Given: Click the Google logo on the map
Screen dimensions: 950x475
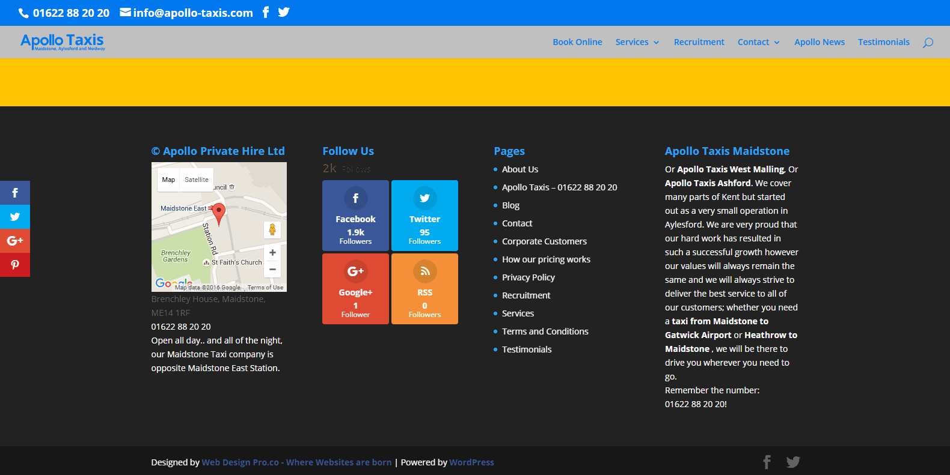Looking at the screenshot, I should [174, 283].
